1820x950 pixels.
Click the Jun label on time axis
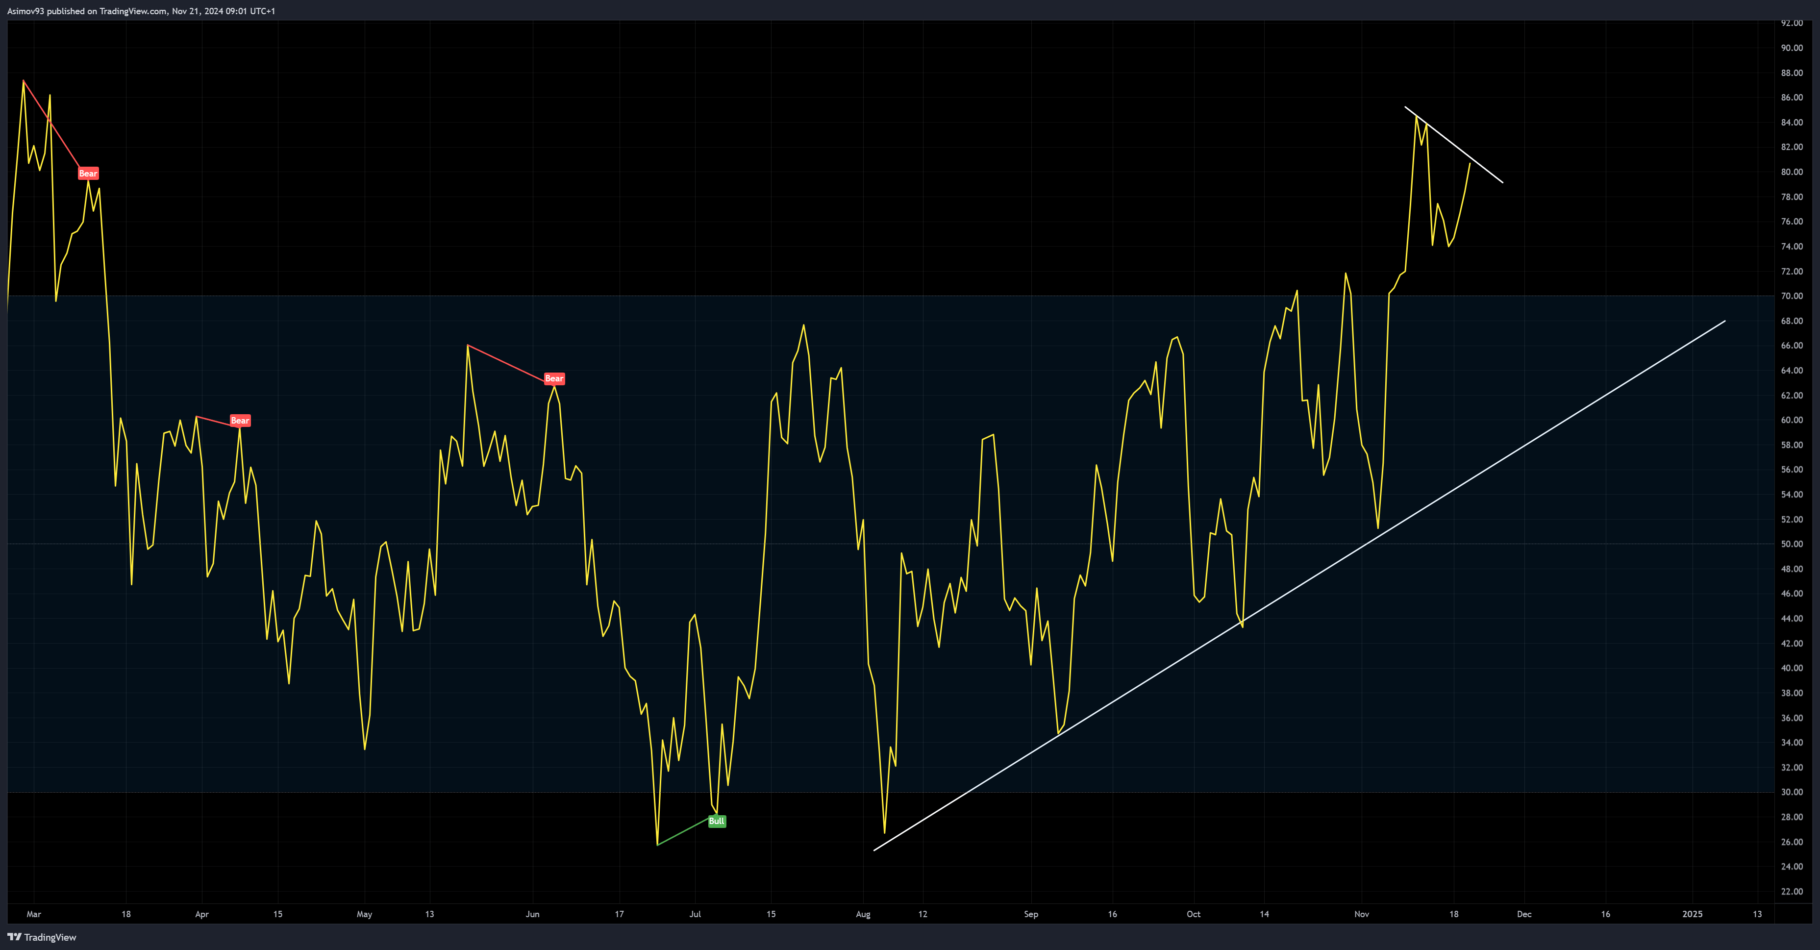click(x=533, y=914)
